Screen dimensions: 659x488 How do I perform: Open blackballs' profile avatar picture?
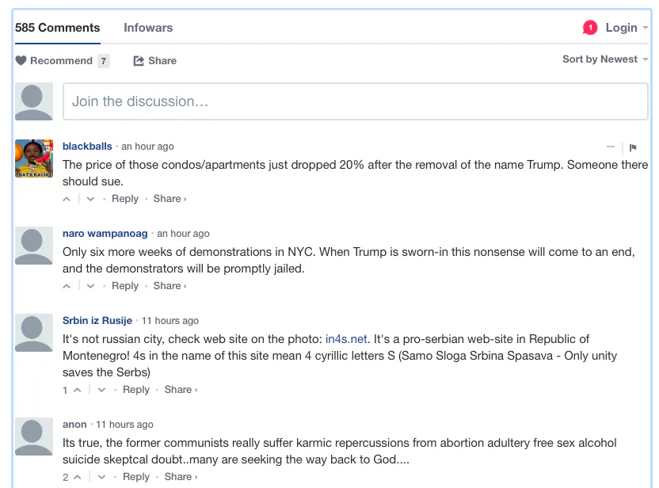click(34, 158)
